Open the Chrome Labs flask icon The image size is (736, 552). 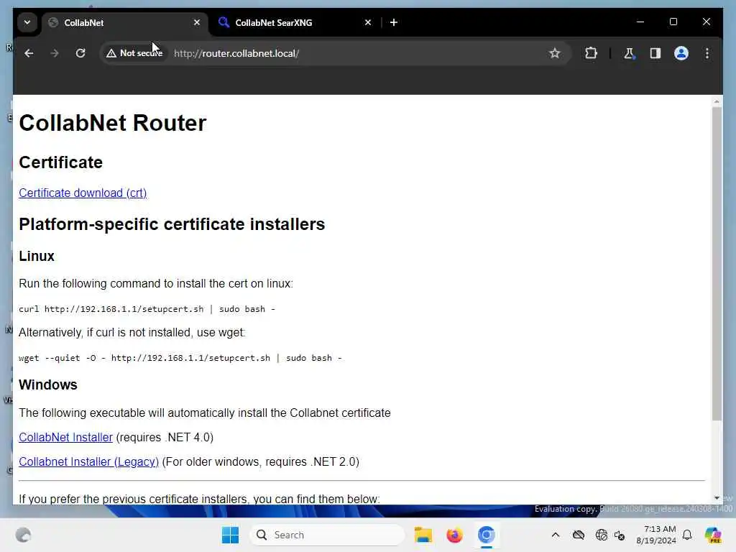pyautogui.click(x=629, y=53)
